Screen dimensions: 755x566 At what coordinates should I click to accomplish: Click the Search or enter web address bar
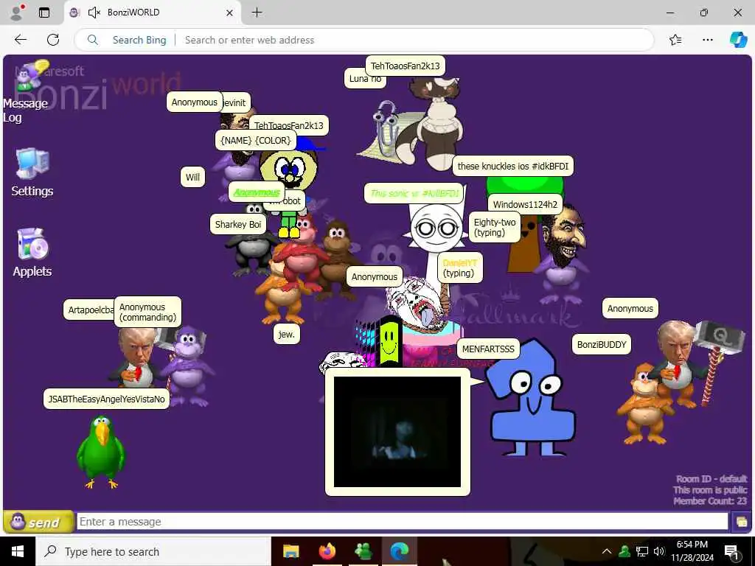(363, 40)
